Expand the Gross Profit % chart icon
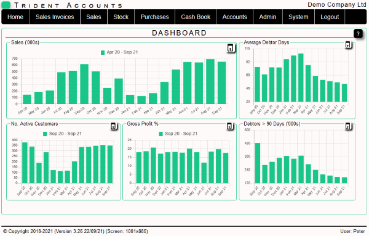Viewport: 369px width, 236px height. coord(229,126)
